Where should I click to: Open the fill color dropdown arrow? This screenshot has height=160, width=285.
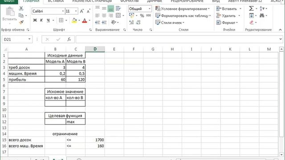click(79, 20)
